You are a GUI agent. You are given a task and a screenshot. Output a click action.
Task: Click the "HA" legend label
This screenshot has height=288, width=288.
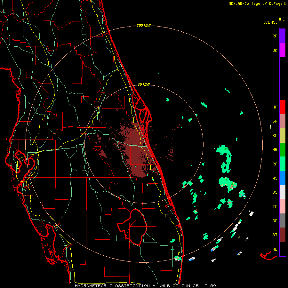[x=275, y=107]
